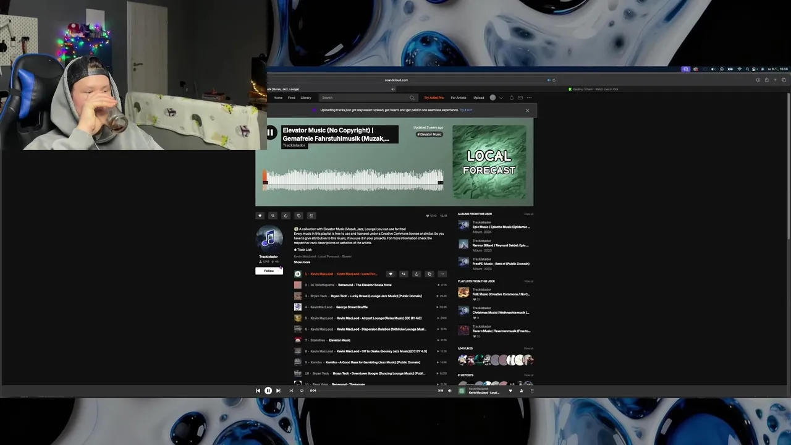Open the messages envelope icon

pyautogui.click(x=520, y=98)
